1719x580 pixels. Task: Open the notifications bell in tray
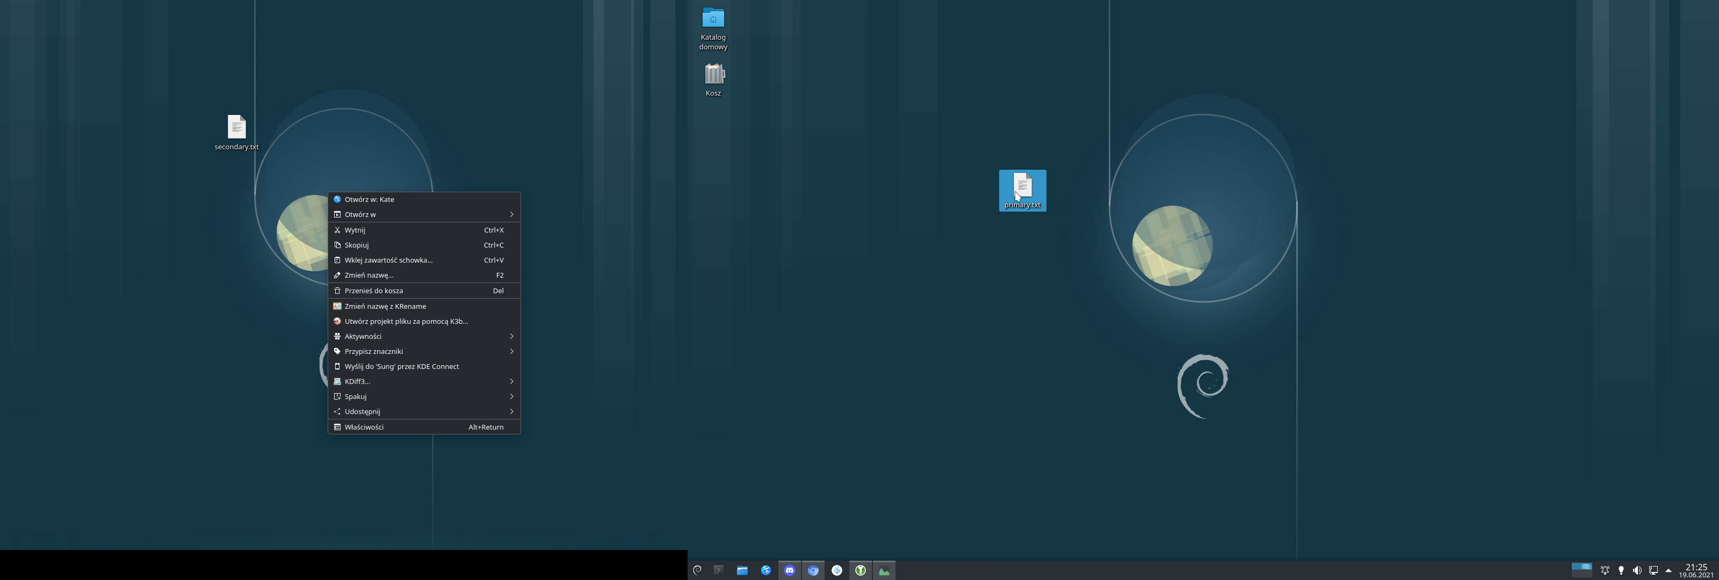1605,570
